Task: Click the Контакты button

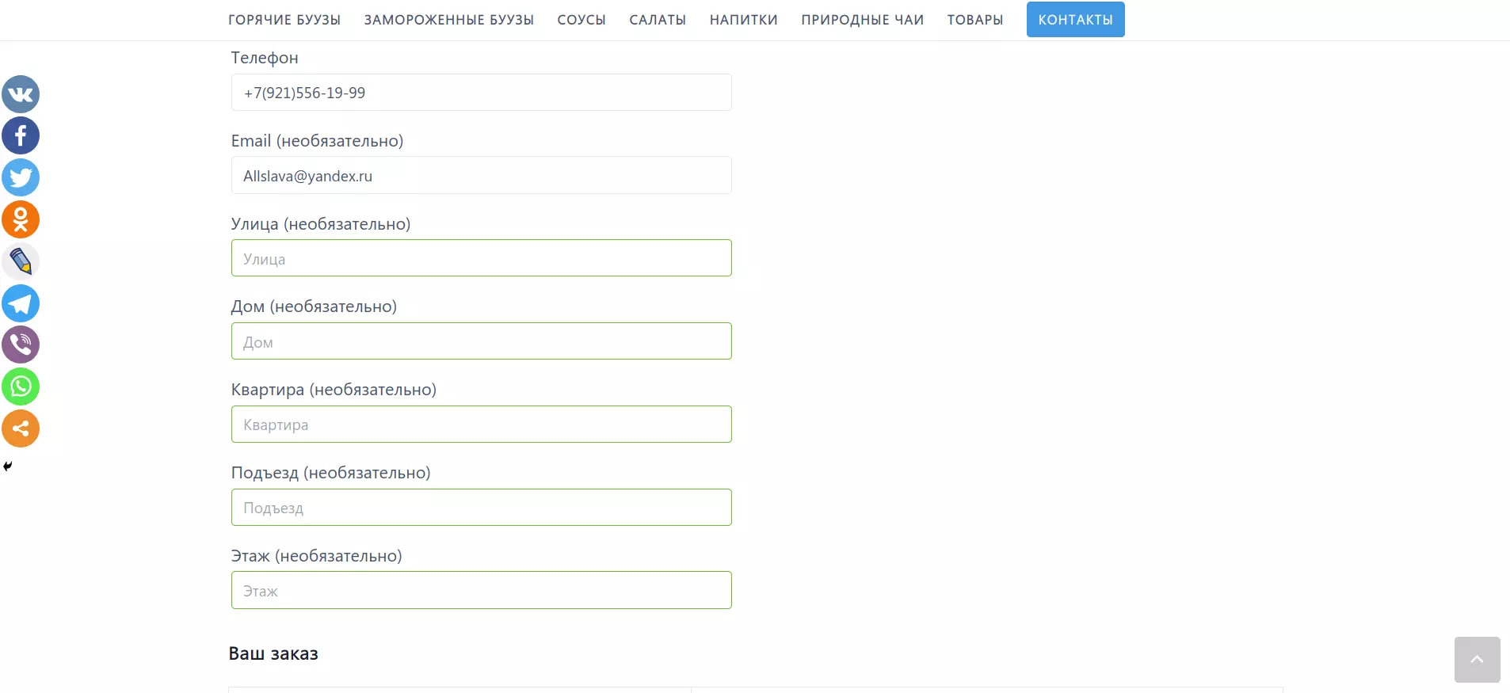Action: [1075, 20]
